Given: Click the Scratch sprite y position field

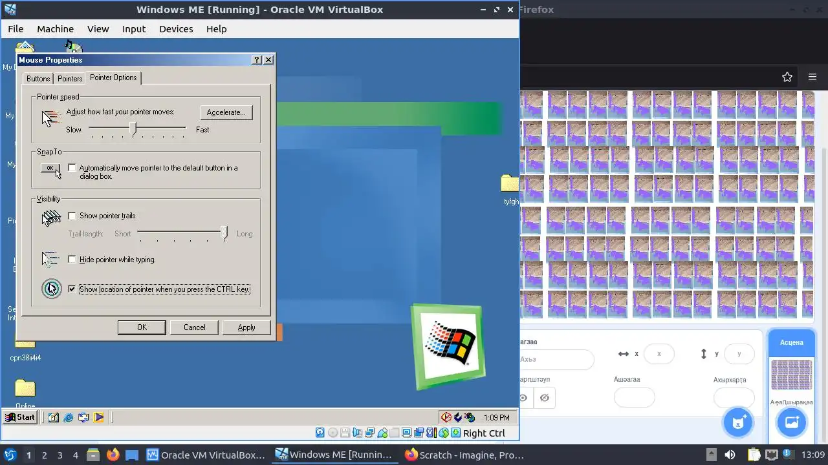Looking at the screenshot, I should [739, 354].
